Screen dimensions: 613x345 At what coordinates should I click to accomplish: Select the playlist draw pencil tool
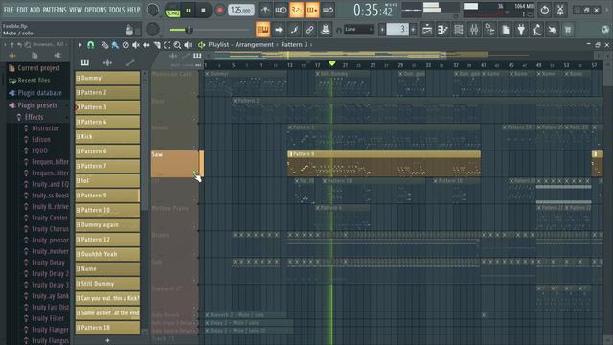[104, 45]
